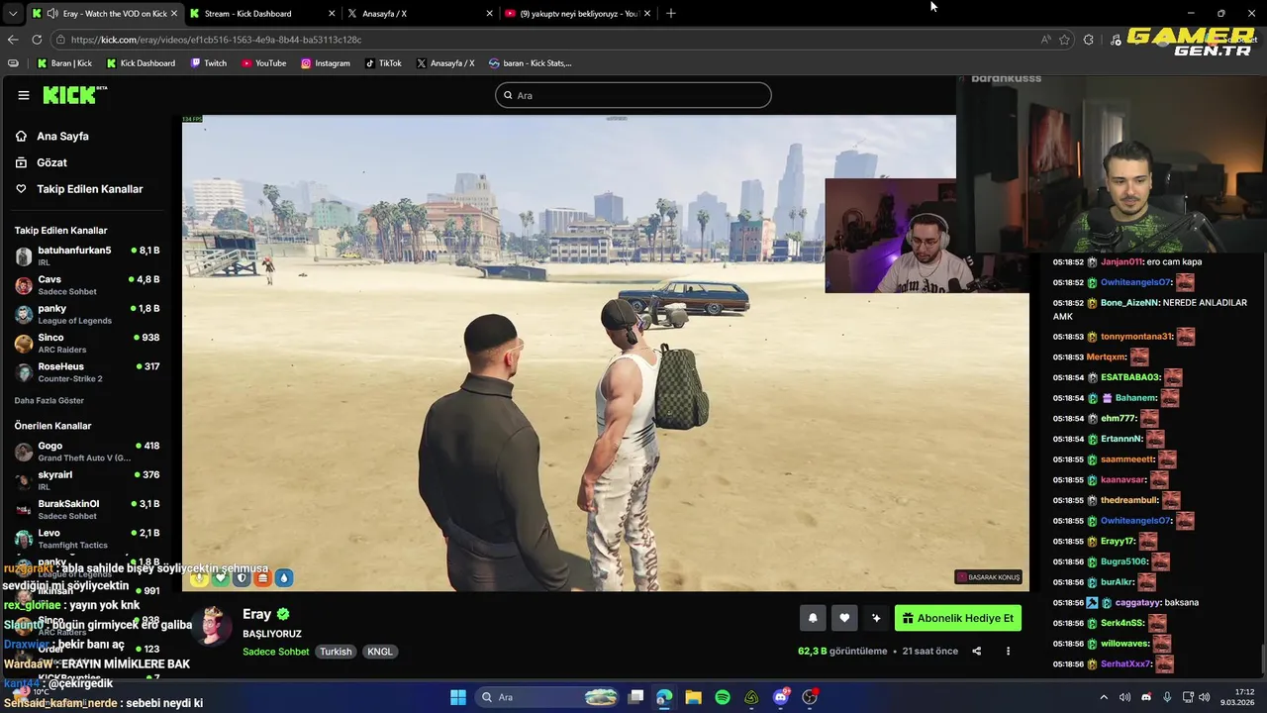Open Task View on the taskbar
This screenshot has width=1267, height=713.
click(636, 697)
